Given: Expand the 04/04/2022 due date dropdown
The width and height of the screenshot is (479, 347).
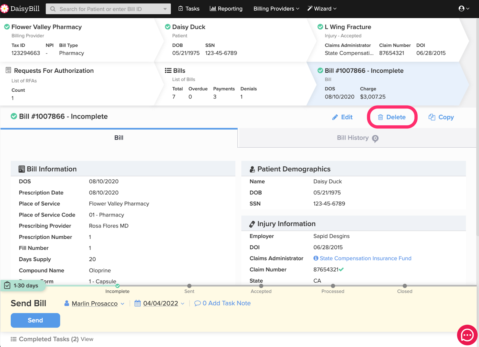Looking at the screenshot, I should pos(183,304).
